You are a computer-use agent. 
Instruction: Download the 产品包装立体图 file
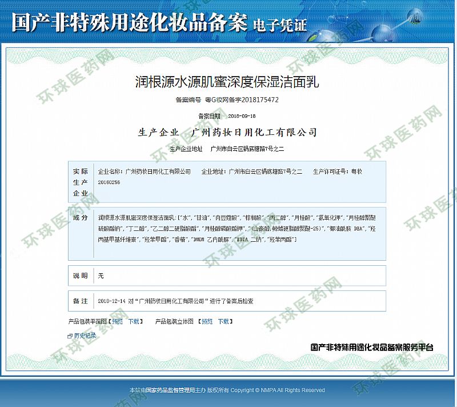223,322
